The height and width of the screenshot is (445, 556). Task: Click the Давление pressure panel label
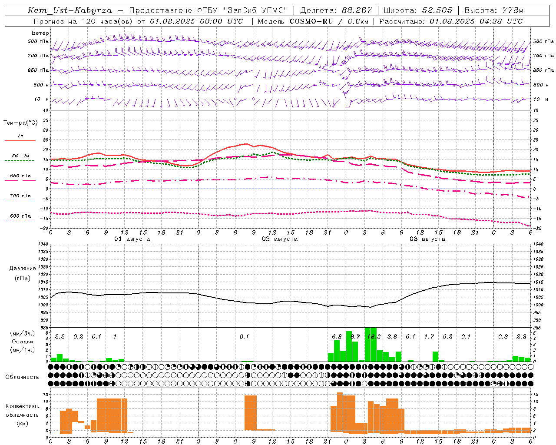pos(23,269)
